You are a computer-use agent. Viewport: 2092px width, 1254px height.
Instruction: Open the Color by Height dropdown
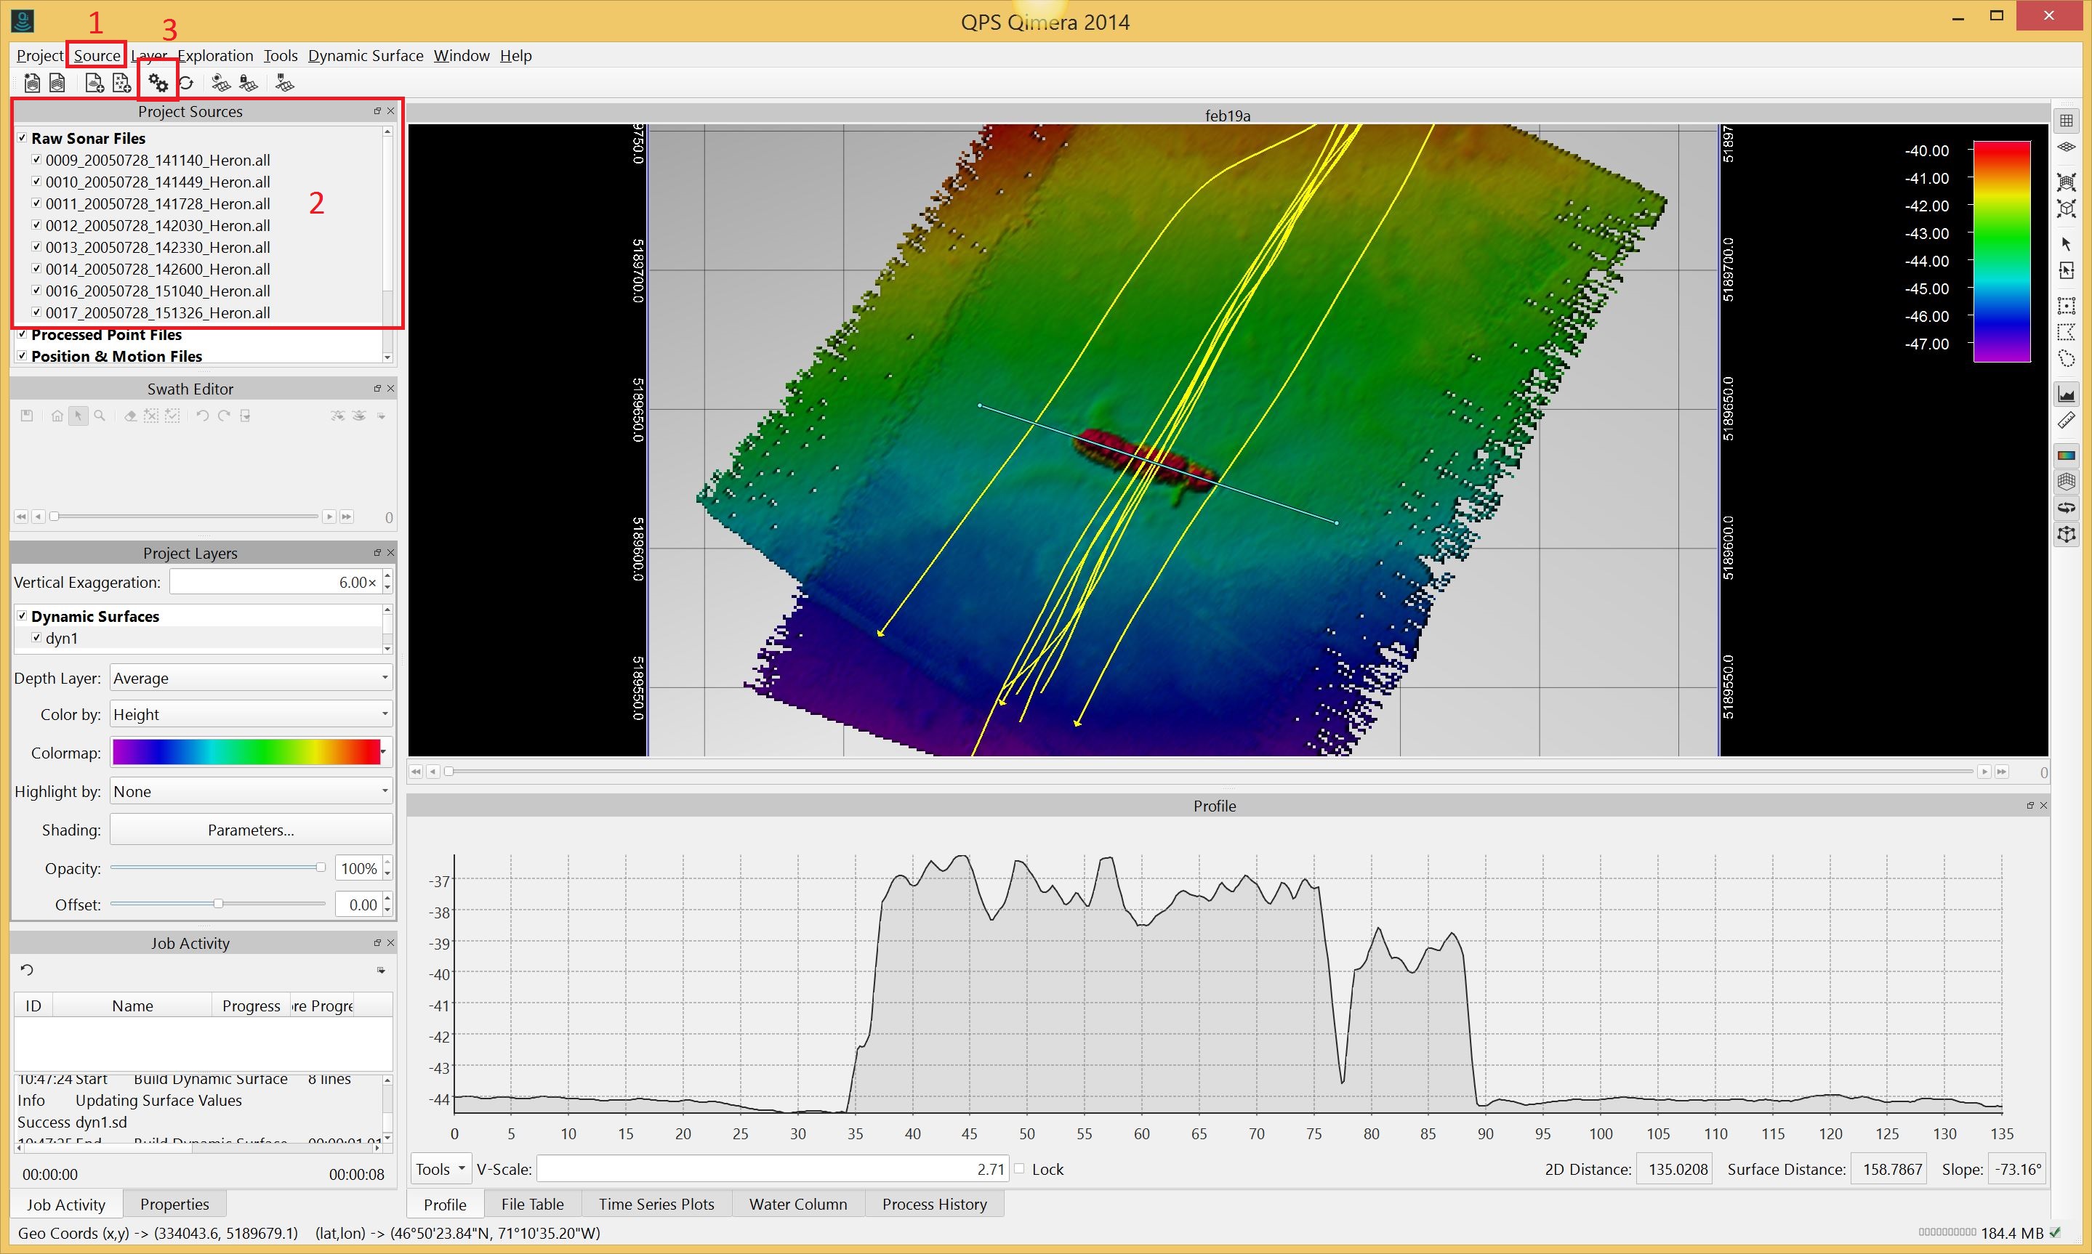tap(251, 714)
